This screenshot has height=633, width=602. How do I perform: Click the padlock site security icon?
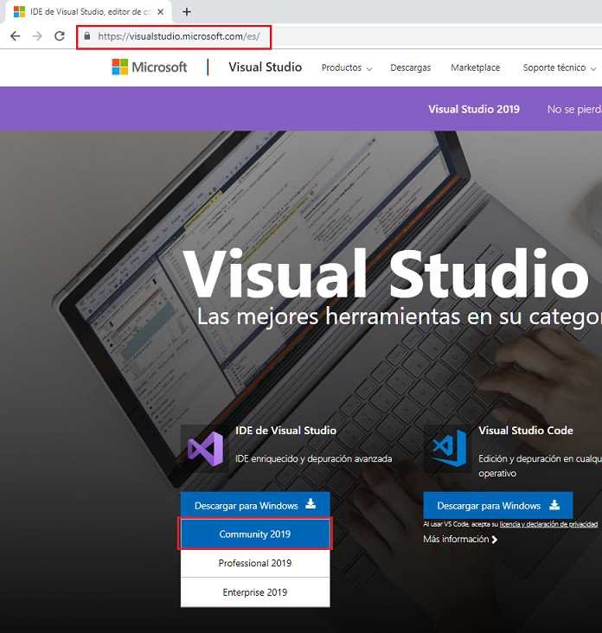[x=86, y=36]
